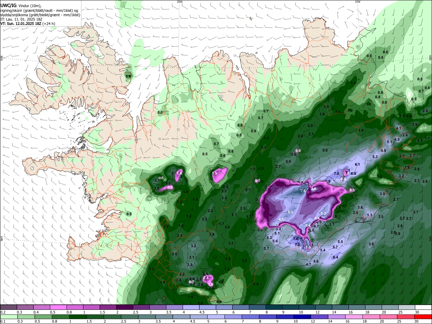Pick the royal blue 9–10 rain legend swatch
This screenshot has width=432, height=324.
click(285, 317)
